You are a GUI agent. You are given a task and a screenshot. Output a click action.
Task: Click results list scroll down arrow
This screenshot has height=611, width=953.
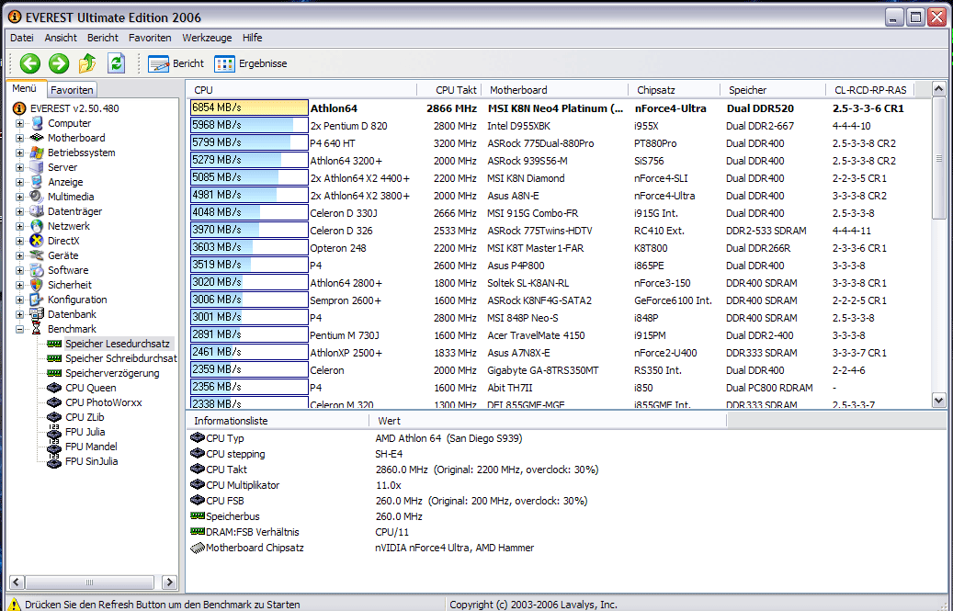939,401
